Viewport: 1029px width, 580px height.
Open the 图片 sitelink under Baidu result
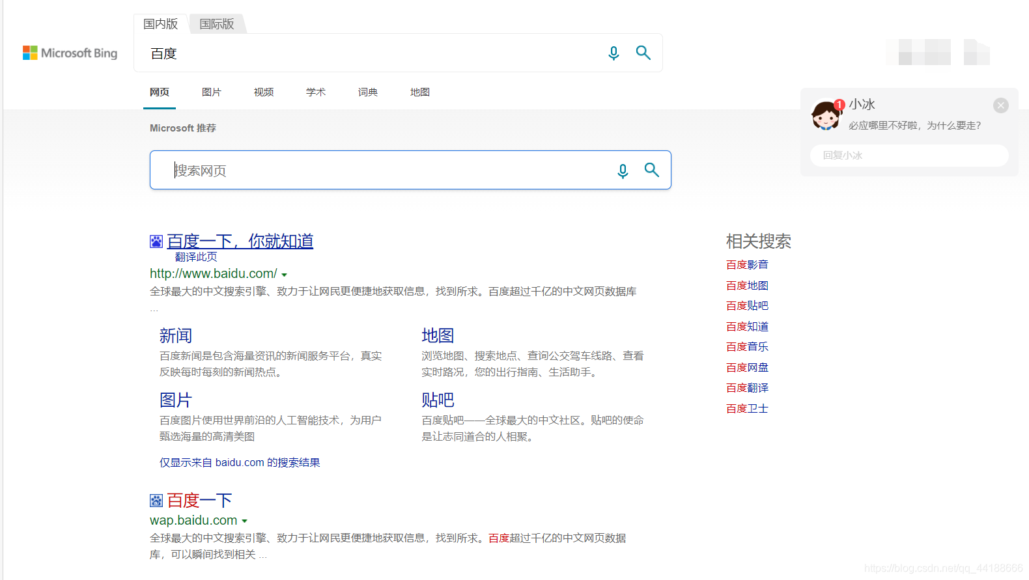pos(176,400)
